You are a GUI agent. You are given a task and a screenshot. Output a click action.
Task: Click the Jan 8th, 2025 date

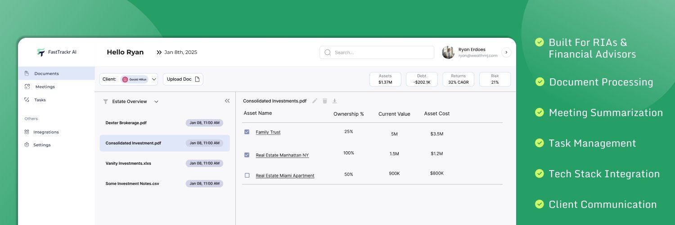(181, 52)
